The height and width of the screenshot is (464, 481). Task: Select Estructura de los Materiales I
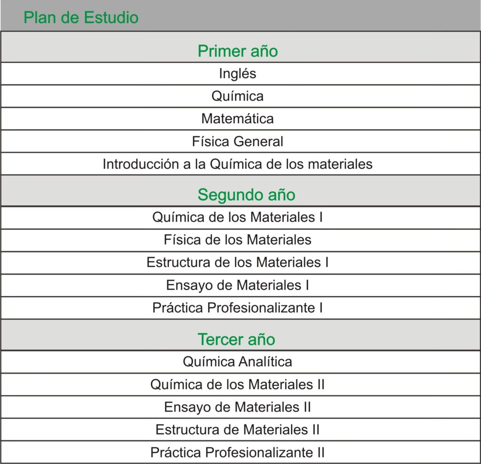(238, 262)
